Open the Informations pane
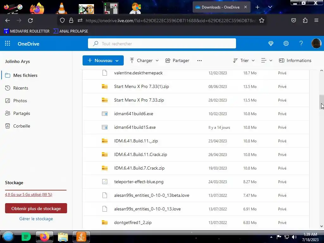This screenshot has height=243, width=324. tap(295, 60)
